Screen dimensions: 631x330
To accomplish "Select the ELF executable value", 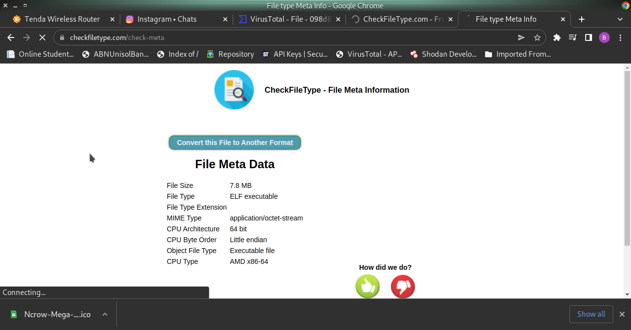I will click(254, 196).
